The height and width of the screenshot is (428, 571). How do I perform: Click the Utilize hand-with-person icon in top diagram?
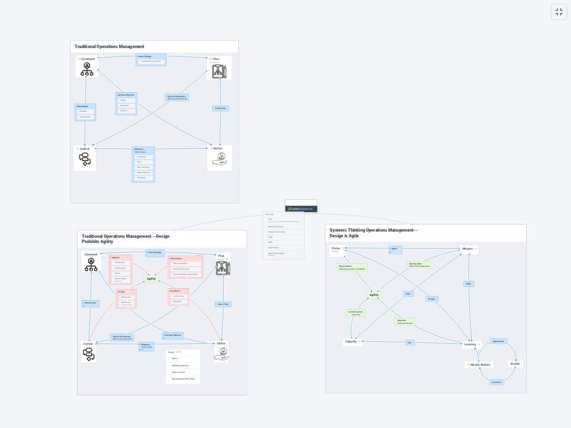click(220, 159)
